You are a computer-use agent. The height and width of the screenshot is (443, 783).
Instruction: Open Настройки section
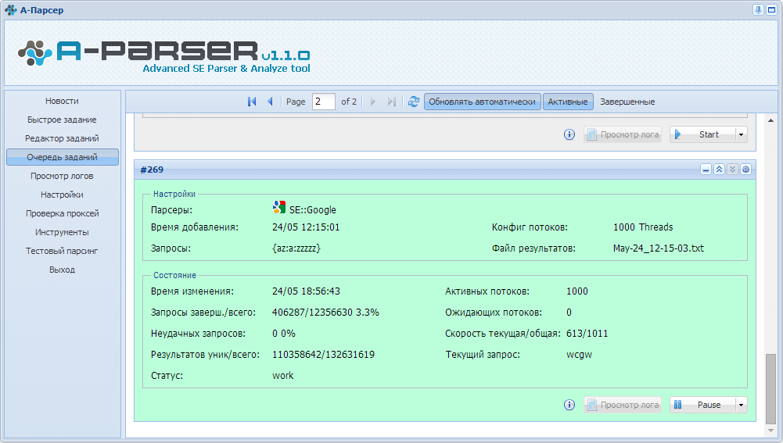click(62, 195)
